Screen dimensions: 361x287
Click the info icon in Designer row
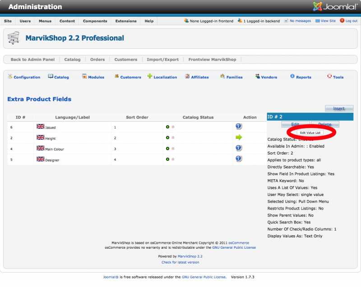point(239,159)
